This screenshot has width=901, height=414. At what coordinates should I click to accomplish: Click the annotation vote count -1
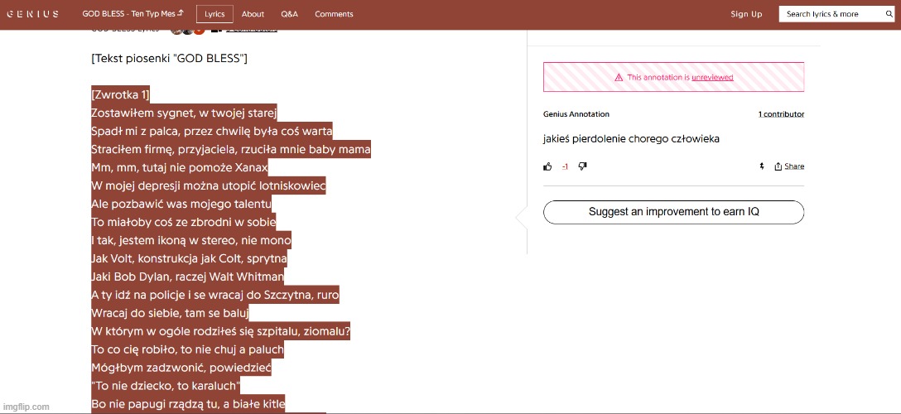coord(565,166)
